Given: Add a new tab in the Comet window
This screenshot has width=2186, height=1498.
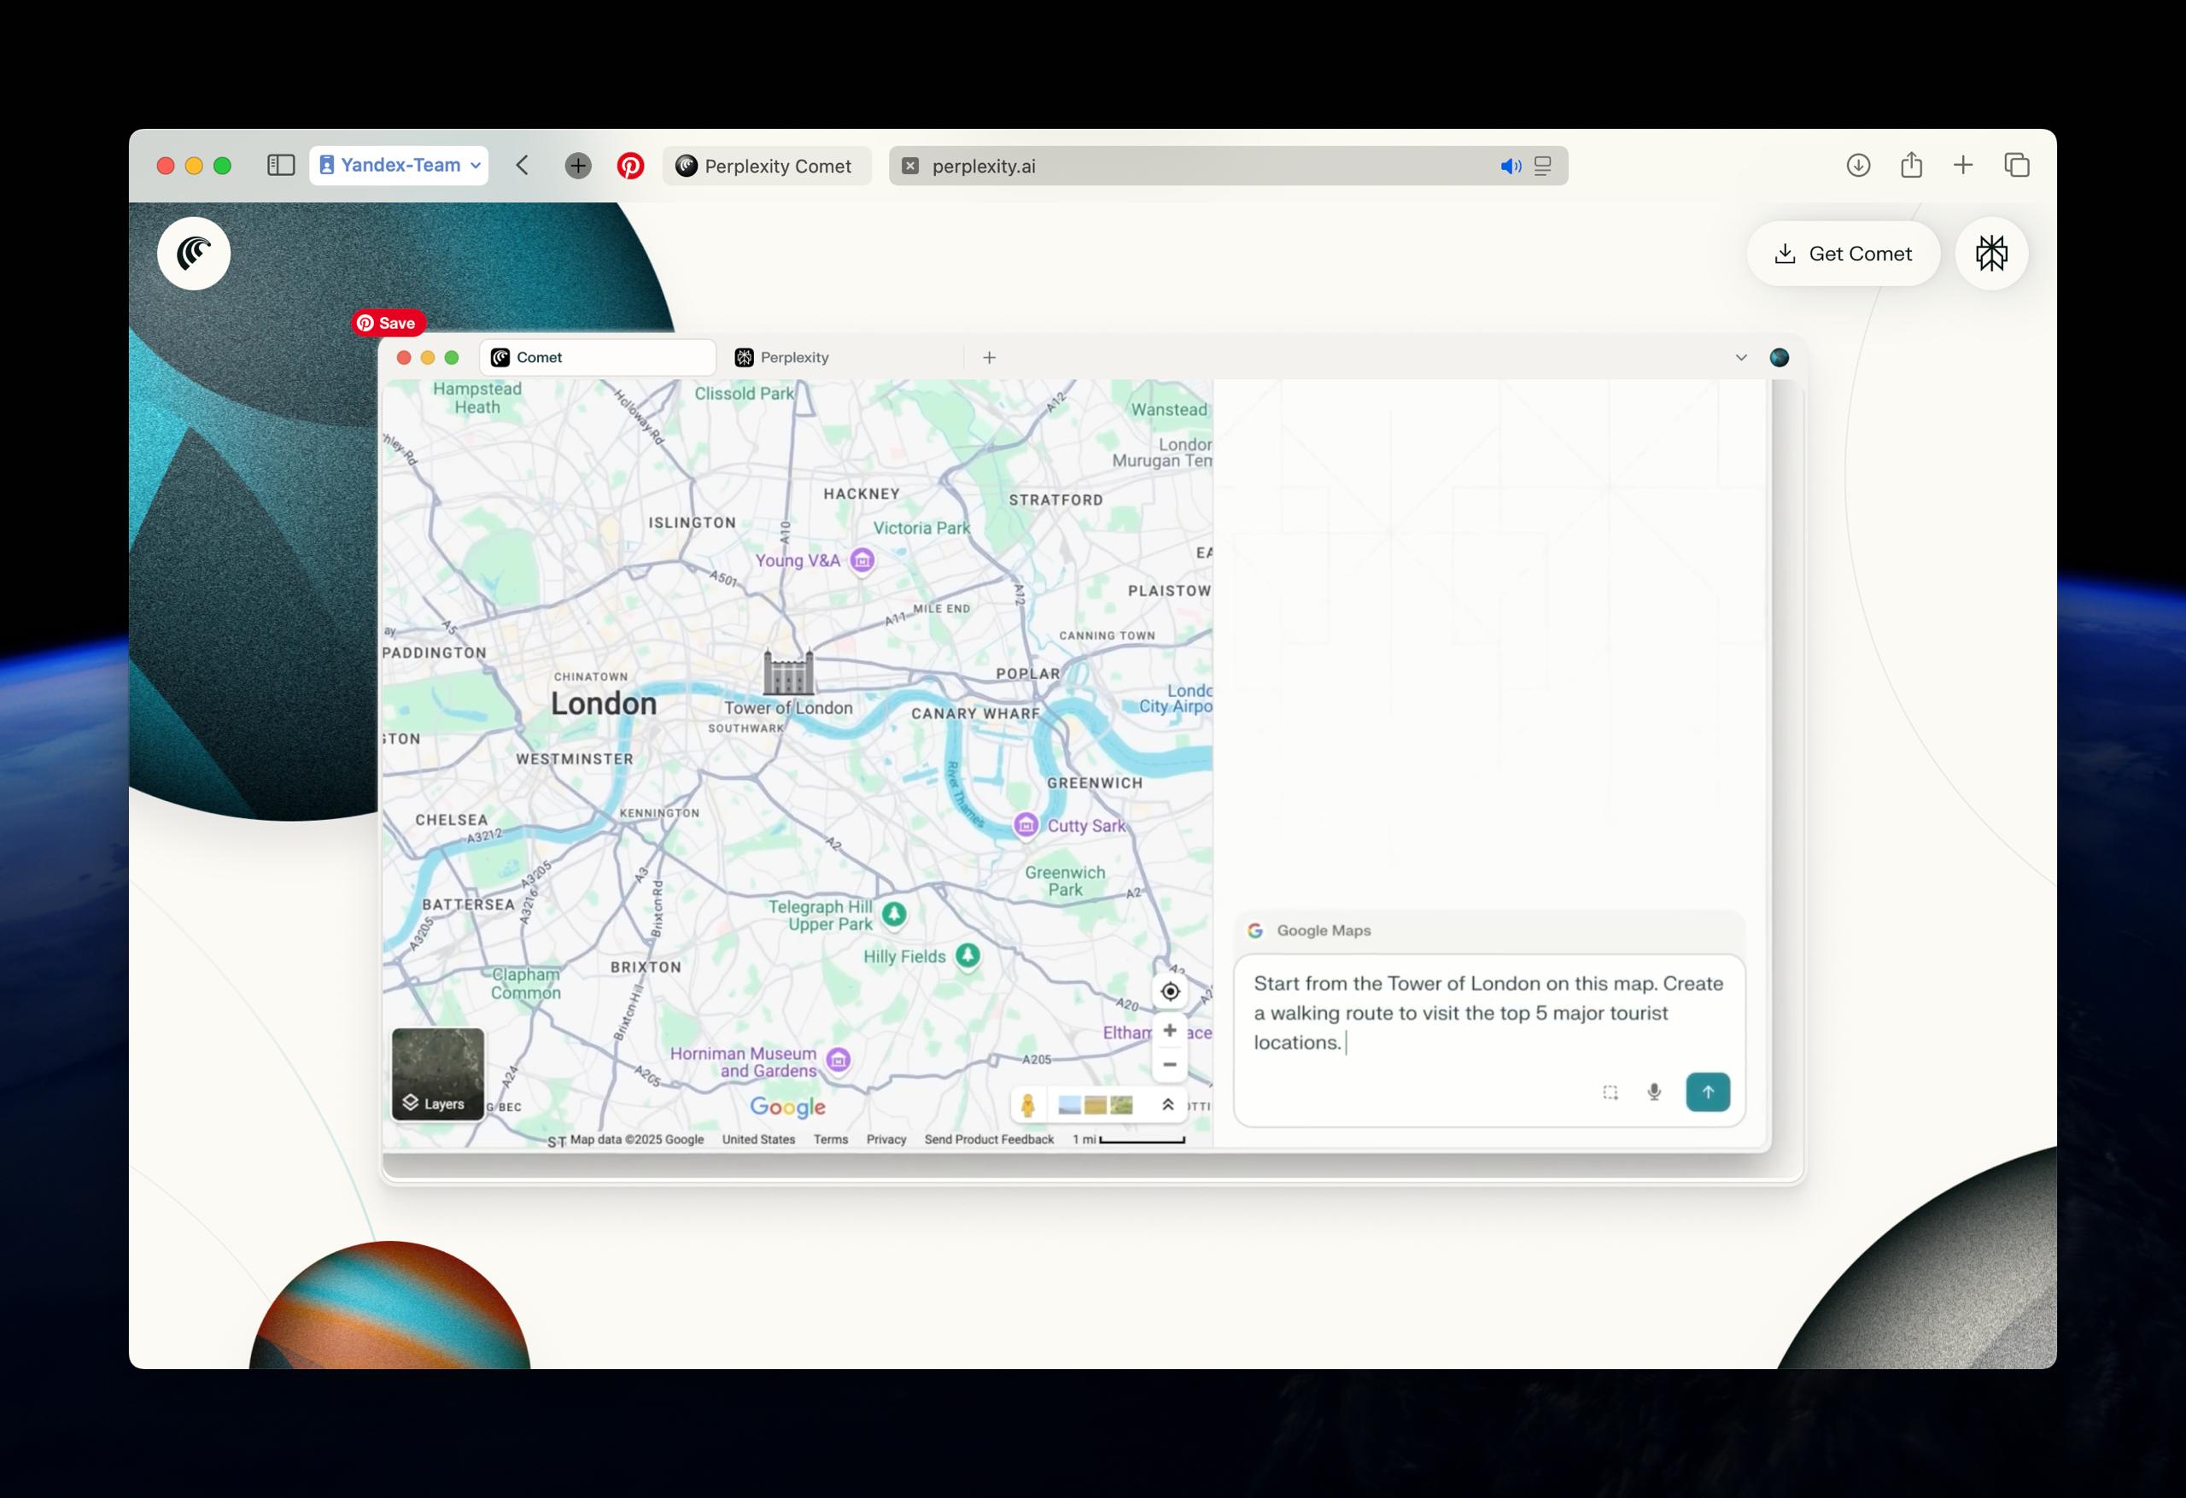Looking at the screenshot, I should (989, 358).
